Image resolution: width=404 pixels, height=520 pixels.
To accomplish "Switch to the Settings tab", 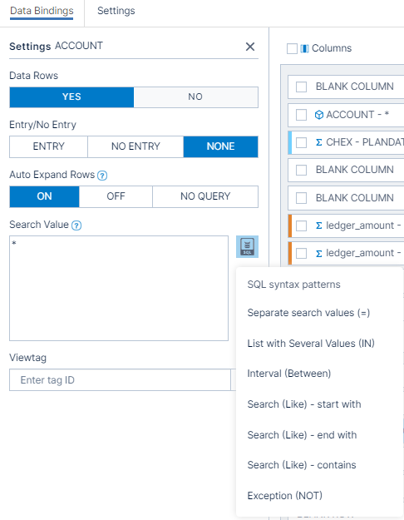I will tap(116, 11).
